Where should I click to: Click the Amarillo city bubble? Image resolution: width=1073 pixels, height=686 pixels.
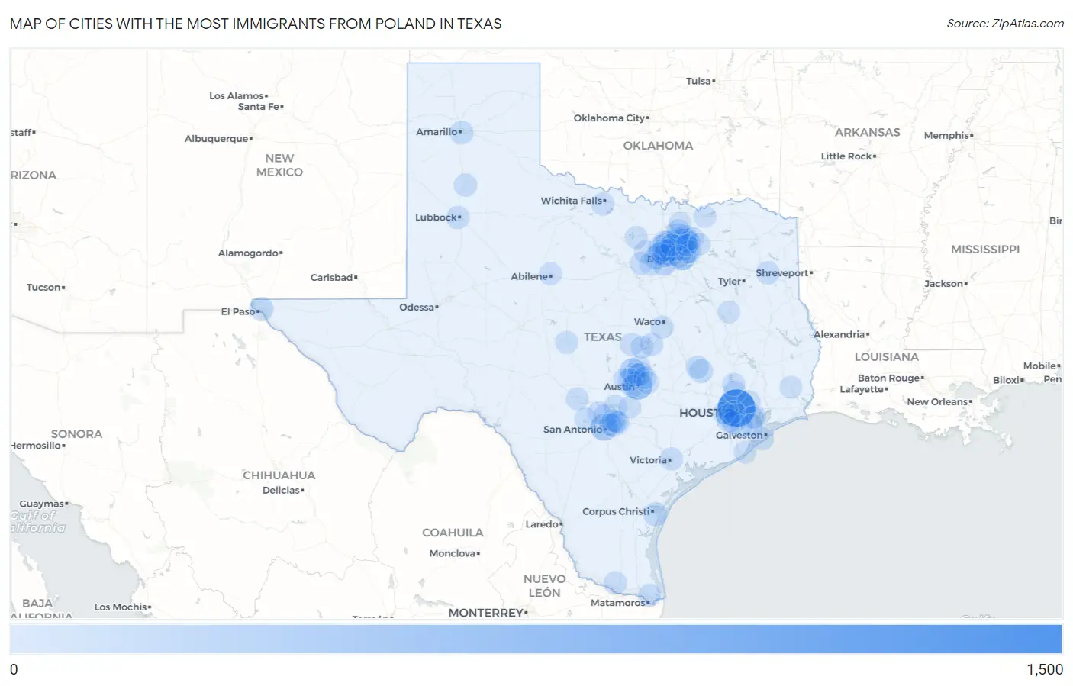pyautogui.click(x=461, y=132)
